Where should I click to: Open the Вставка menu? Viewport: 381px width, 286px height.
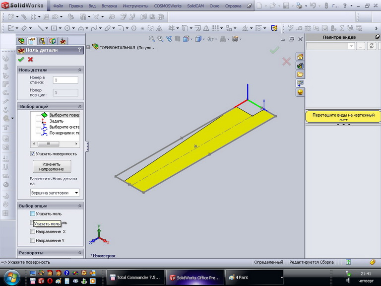click(x=109, y=6)
